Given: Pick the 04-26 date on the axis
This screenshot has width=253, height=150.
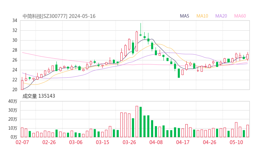Looking at the screenshot, I should [210, 142].
